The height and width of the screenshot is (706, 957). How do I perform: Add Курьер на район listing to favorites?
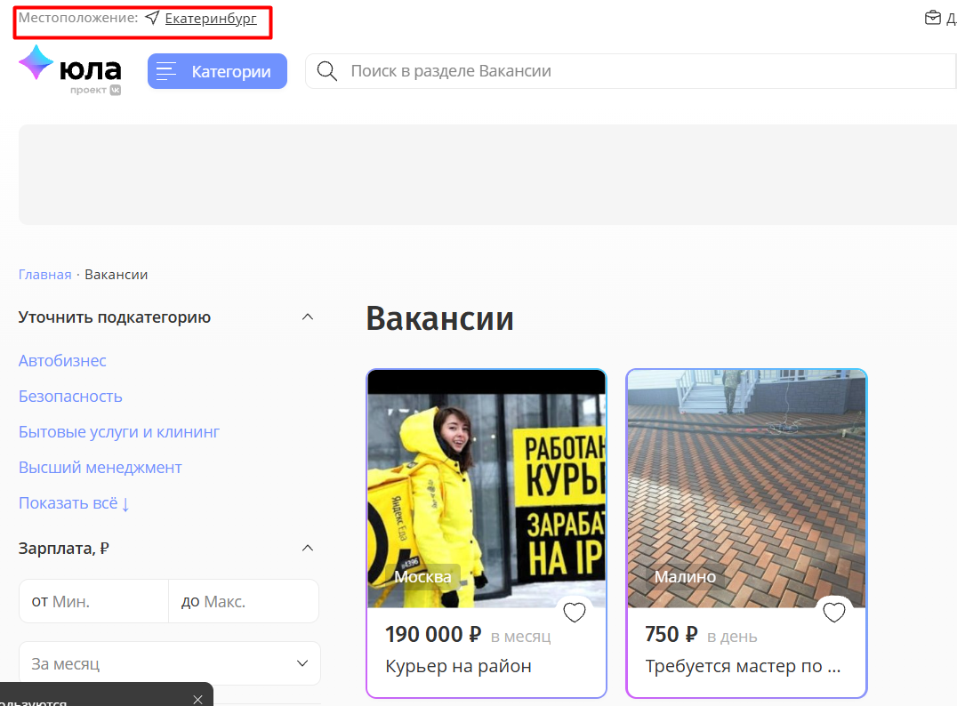tap(575, 613)
